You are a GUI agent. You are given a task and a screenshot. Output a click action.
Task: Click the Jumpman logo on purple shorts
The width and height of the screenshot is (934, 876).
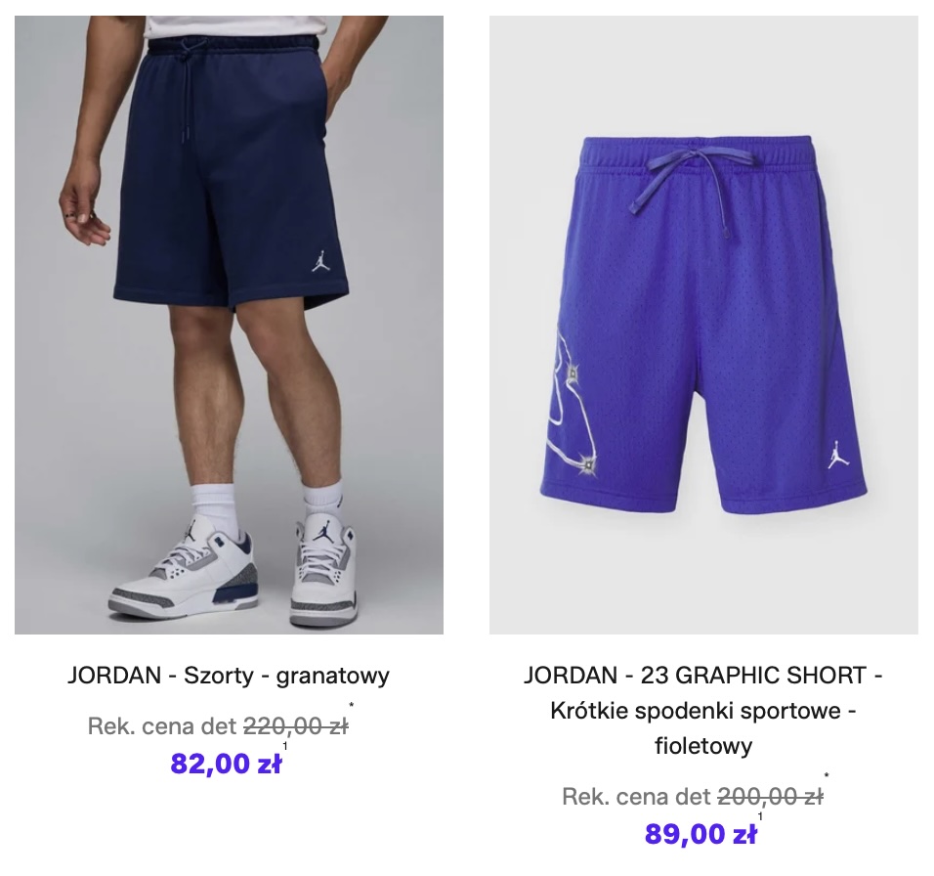pyautogui.click(x=837, y=455)
